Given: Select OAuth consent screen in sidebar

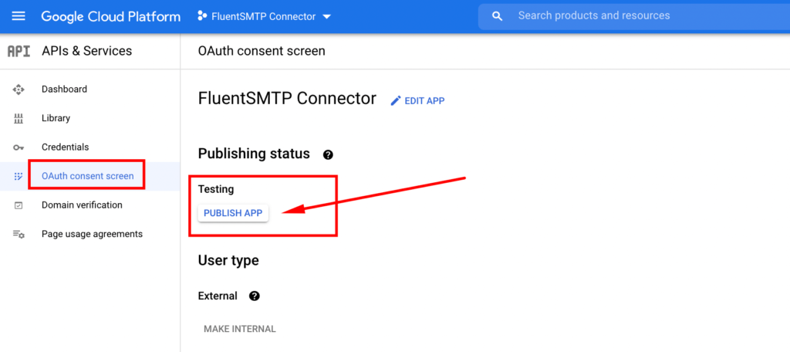Looking at the screenshot, I should click(x=89, y=177).
